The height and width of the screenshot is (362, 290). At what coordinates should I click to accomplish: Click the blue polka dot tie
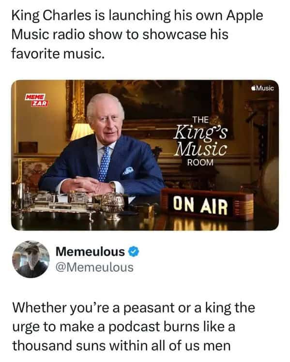[x=104, y=164]
